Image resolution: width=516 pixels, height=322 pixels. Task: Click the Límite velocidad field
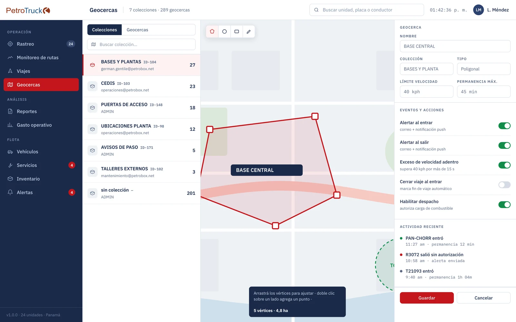(x=427, y=92)
